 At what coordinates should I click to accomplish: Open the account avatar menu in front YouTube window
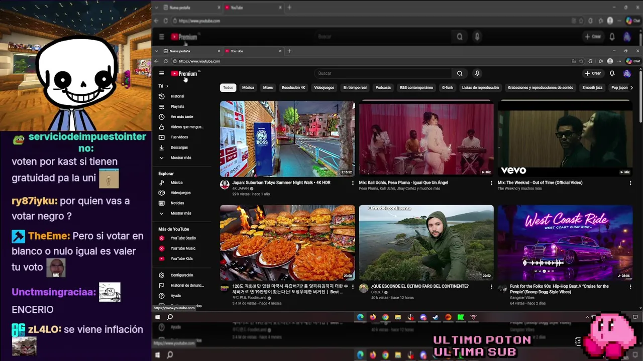(x=627, y=73)
